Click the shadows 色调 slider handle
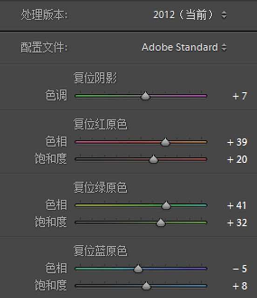Screen dimensions: 257x298 point(145,96)
